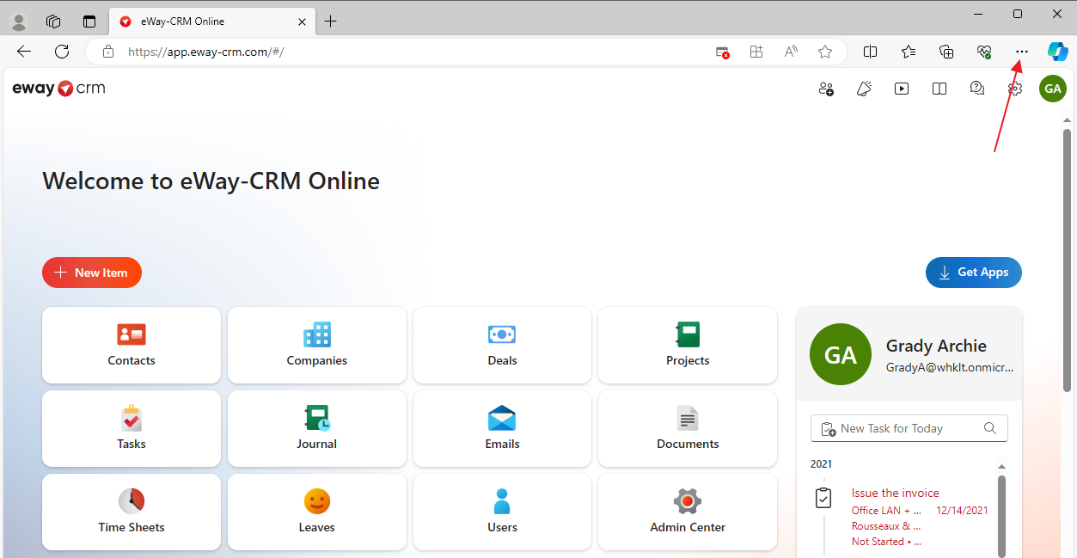Open the help chat icon
Screen dimensions: 1077x558
coord(977,89)
